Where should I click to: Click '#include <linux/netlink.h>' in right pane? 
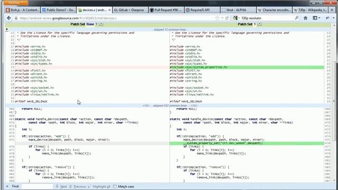(192, 94)
